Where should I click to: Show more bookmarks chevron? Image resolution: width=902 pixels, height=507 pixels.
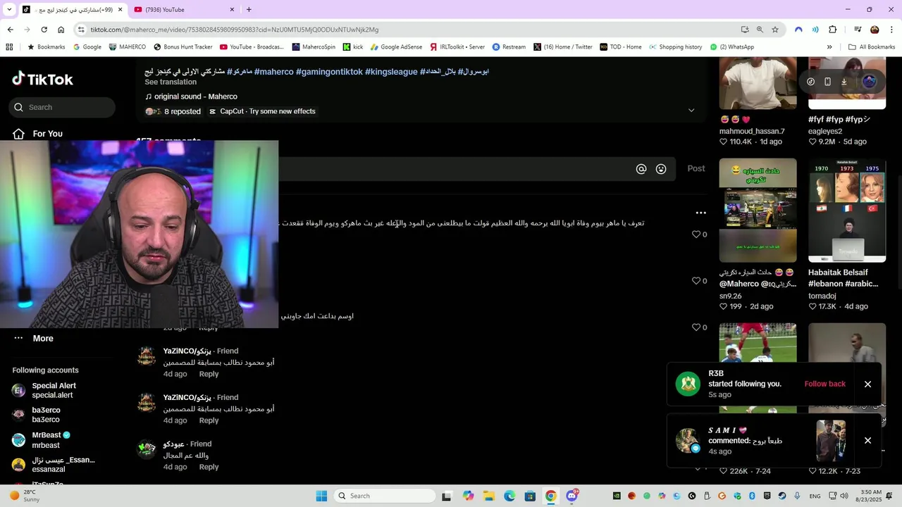829,47
